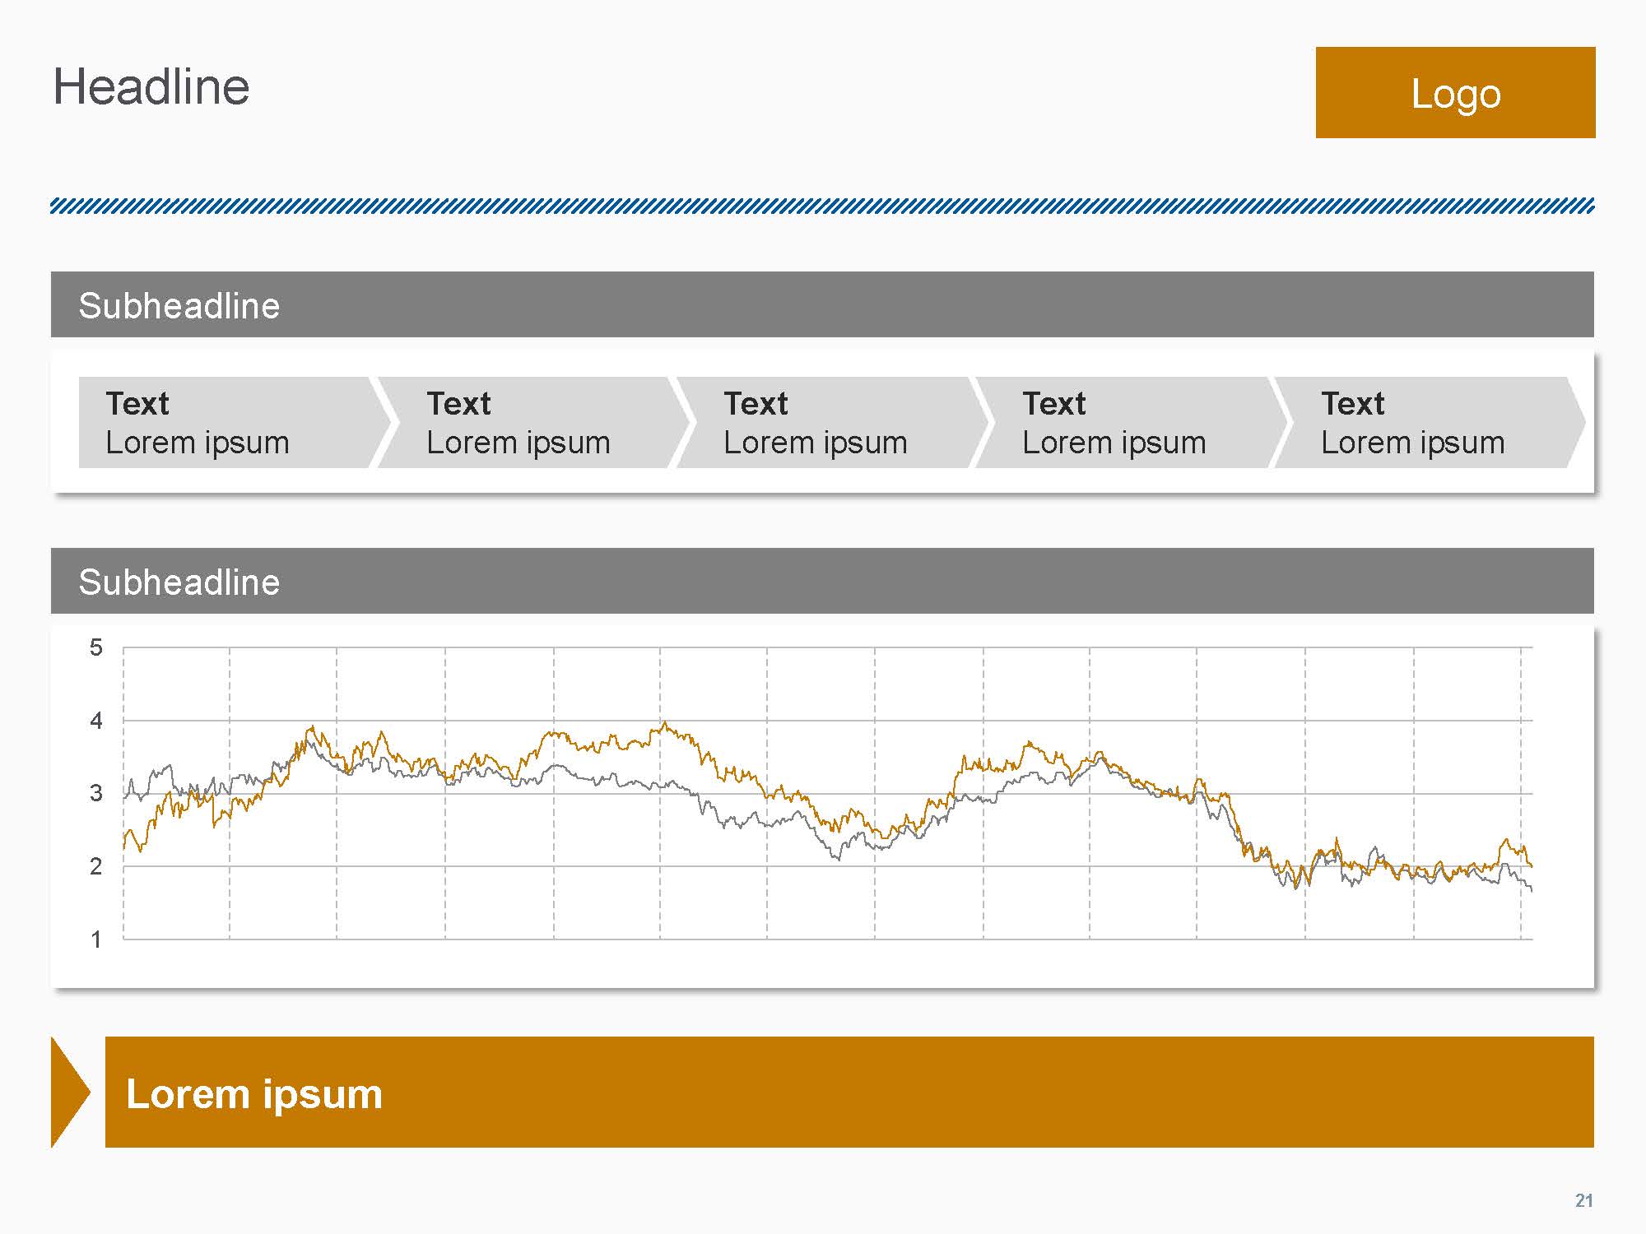Click the orange line's right end point
The image size is (1646, 1234).
1531,865
